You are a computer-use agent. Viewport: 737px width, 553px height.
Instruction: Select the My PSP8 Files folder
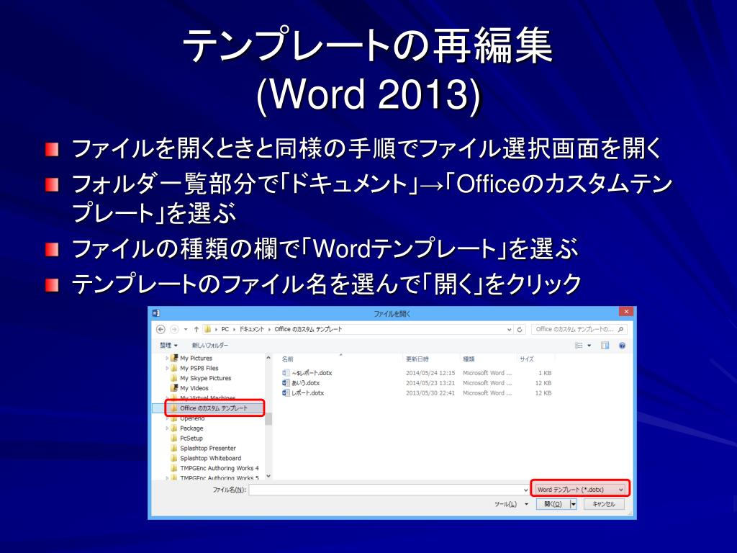pos(199,368)
